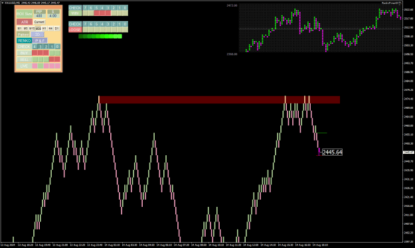415x248 pixels.
Task: Select number 7 in the LOOSE check header
Action: tap(85, 24)
